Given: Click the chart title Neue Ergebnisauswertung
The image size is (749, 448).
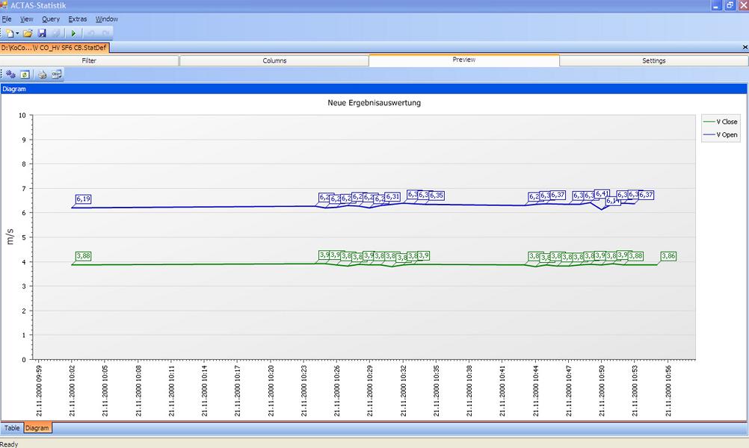Looking at the screenshot, I should (x=374, y=102).
